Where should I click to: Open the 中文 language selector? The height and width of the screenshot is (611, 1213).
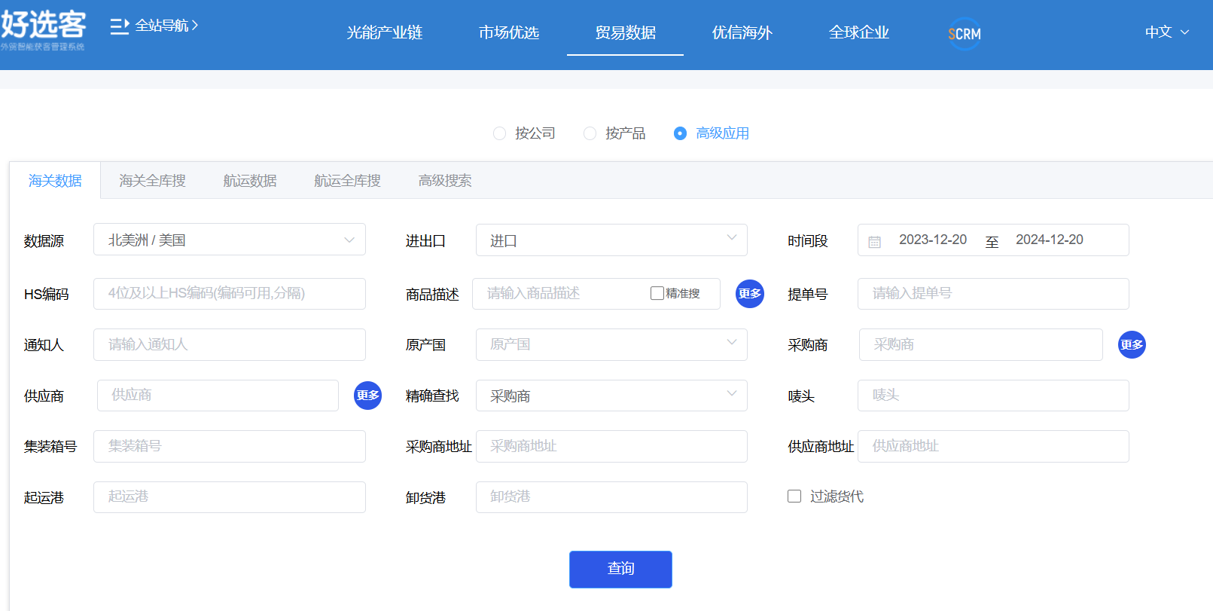tap(1166, 32)
